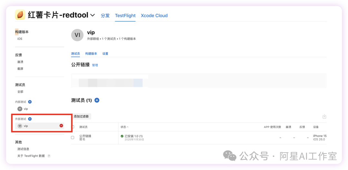348x170 pixels.
Task: Click the 红薯卡片 app icon
Action: 20,15
